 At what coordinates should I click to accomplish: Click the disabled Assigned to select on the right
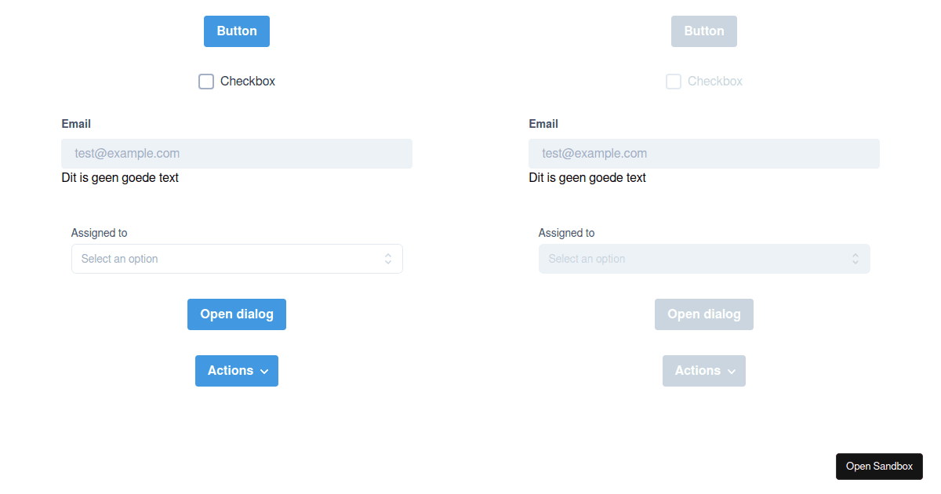tap(704, 258)
